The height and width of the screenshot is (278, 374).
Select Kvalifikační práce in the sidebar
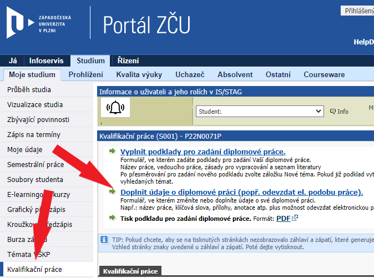click(47, 270)
